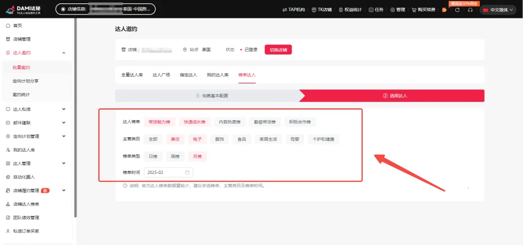Screen dimensions: 523x245
Task: Expand the 店铺履约管理 chevron
Action: 64,191
